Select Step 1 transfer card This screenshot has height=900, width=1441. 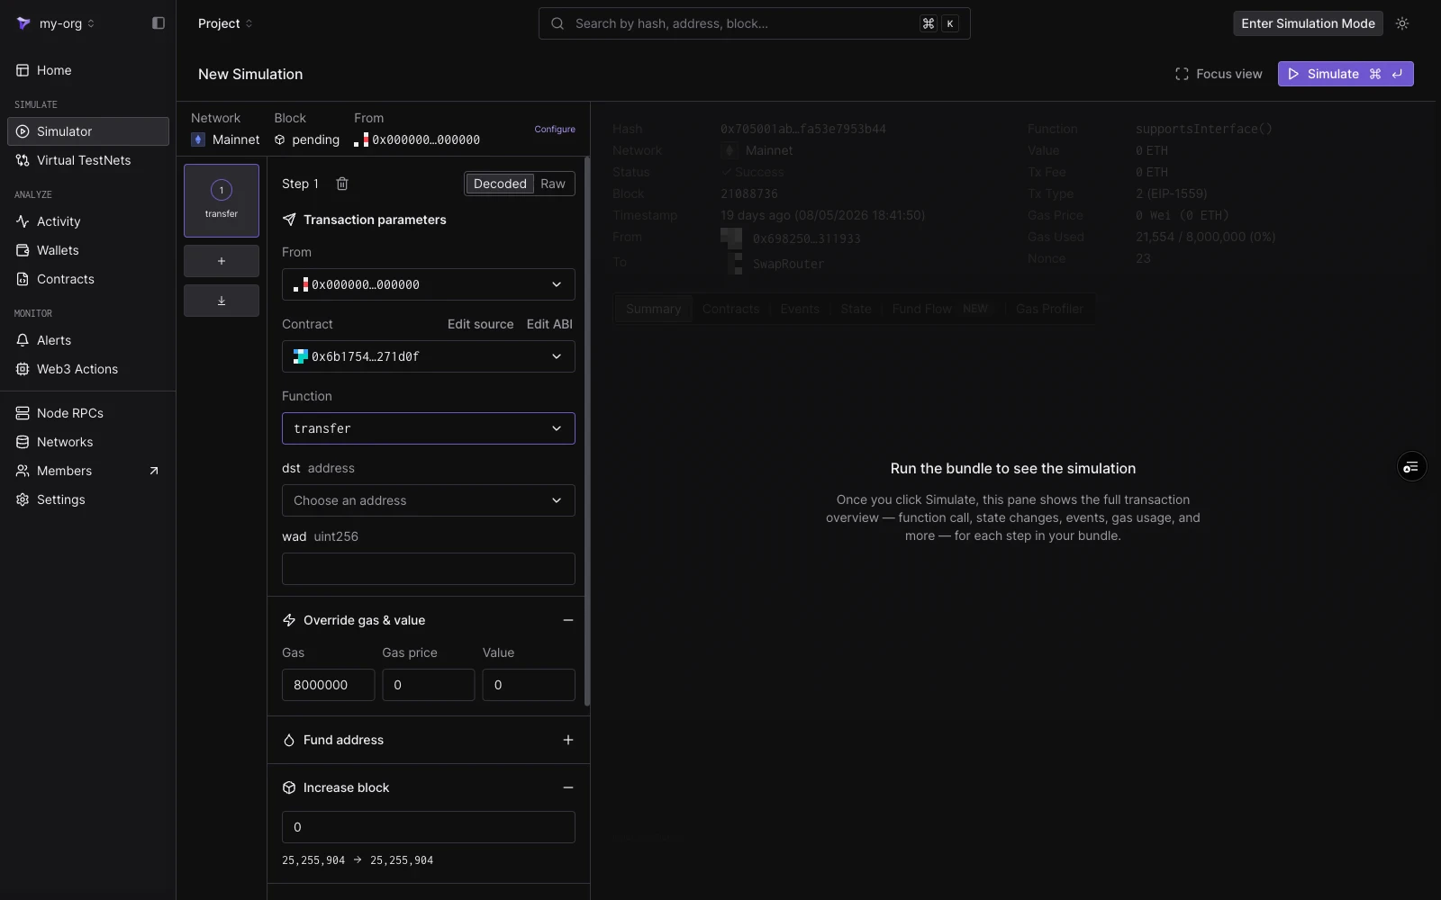point(222,201)
